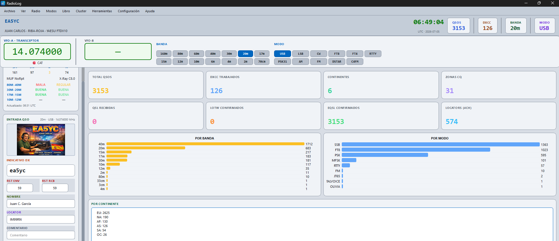Screen dimensions: 559x241
Task: Click the Zonas CQ card
Action: 499,85
